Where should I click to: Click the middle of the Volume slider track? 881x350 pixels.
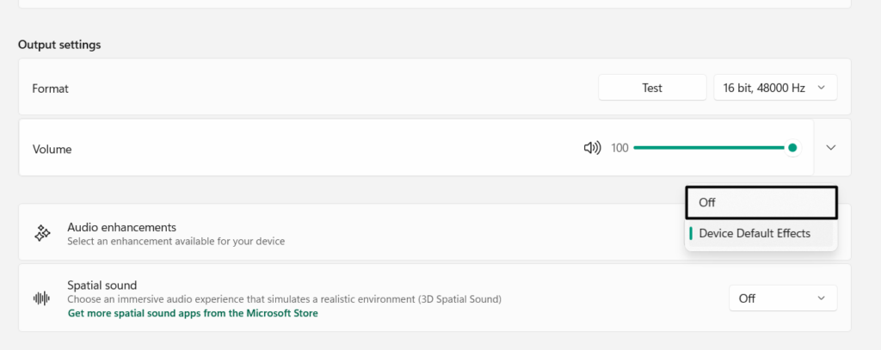click(712, 148)
